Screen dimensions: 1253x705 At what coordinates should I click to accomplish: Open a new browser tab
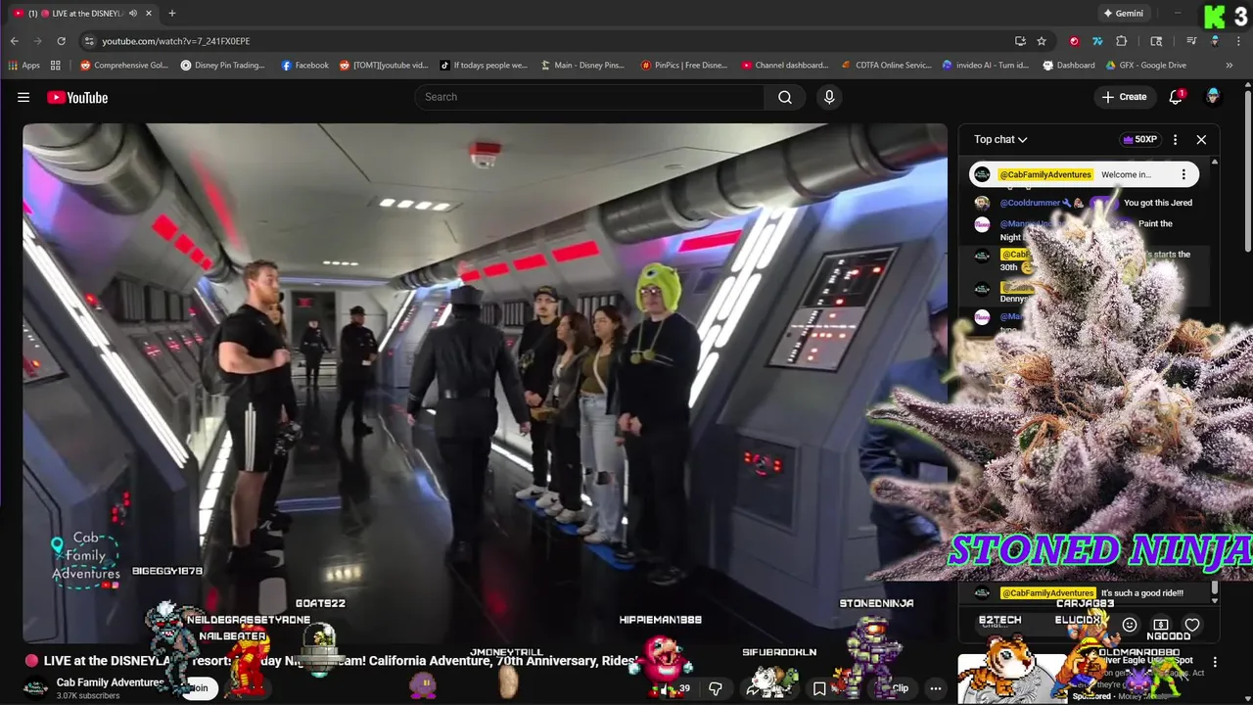click(172, 14)
